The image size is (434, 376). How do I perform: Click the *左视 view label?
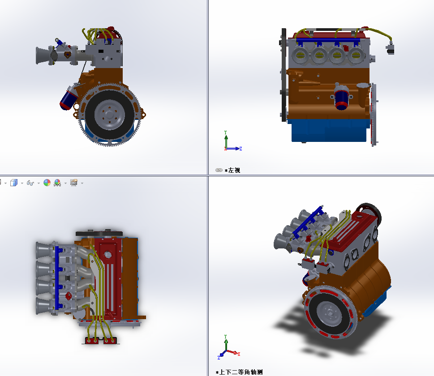click(232, 171)
